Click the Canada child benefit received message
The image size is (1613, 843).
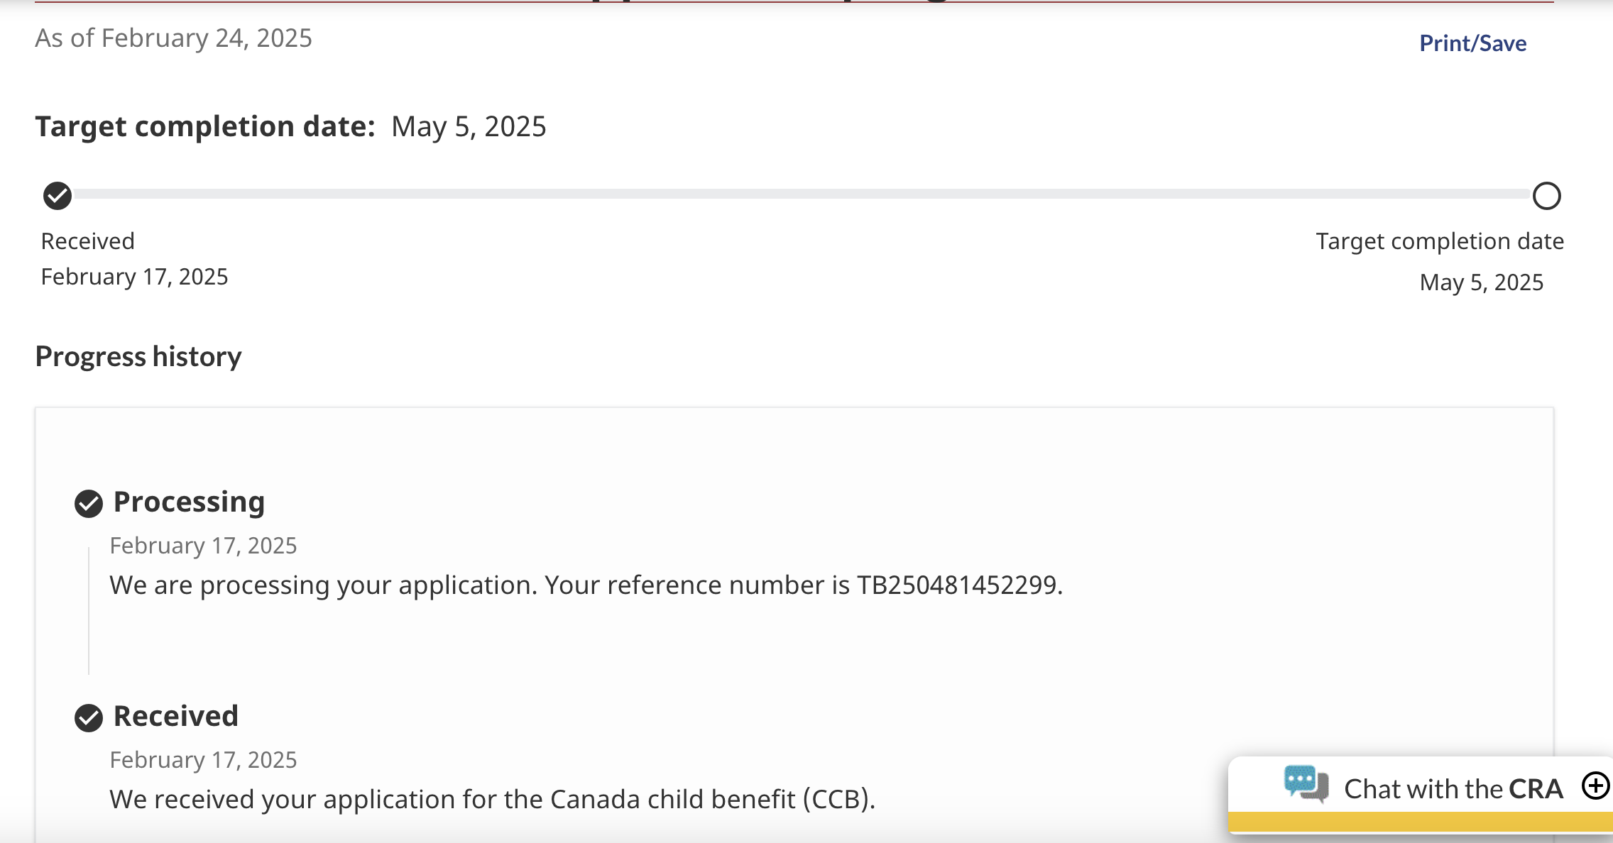tap(493, 799)
